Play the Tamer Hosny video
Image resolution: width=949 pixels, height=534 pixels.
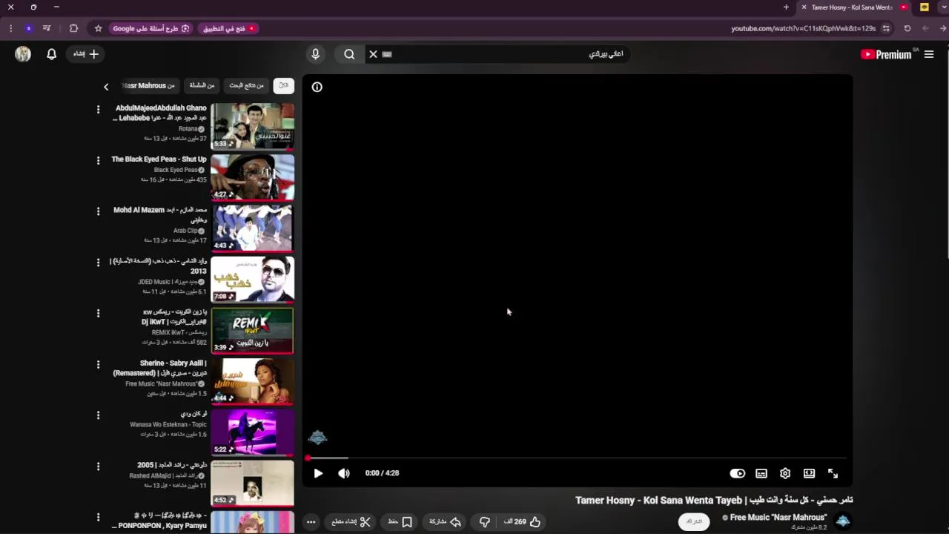point(318,473)
